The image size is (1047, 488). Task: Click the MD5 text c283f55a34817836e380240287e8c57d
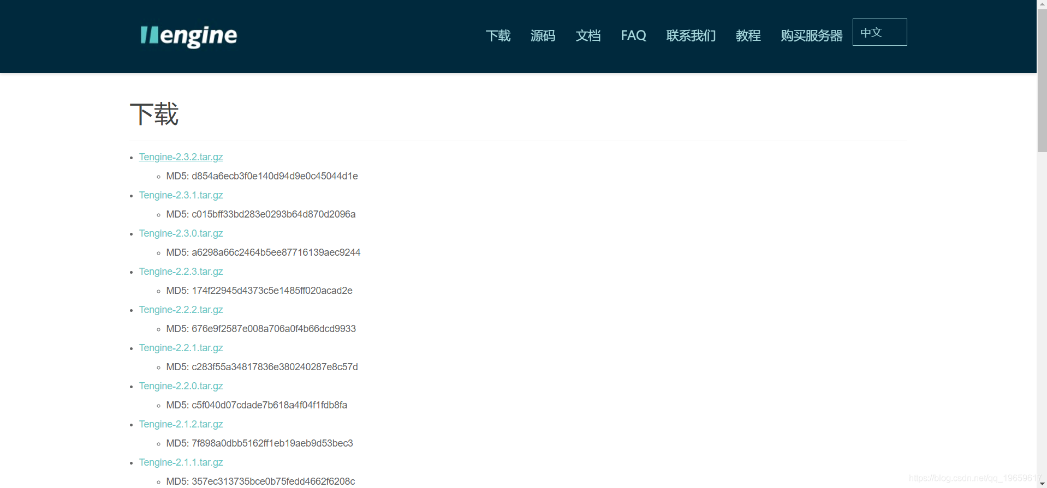point(275,367)
